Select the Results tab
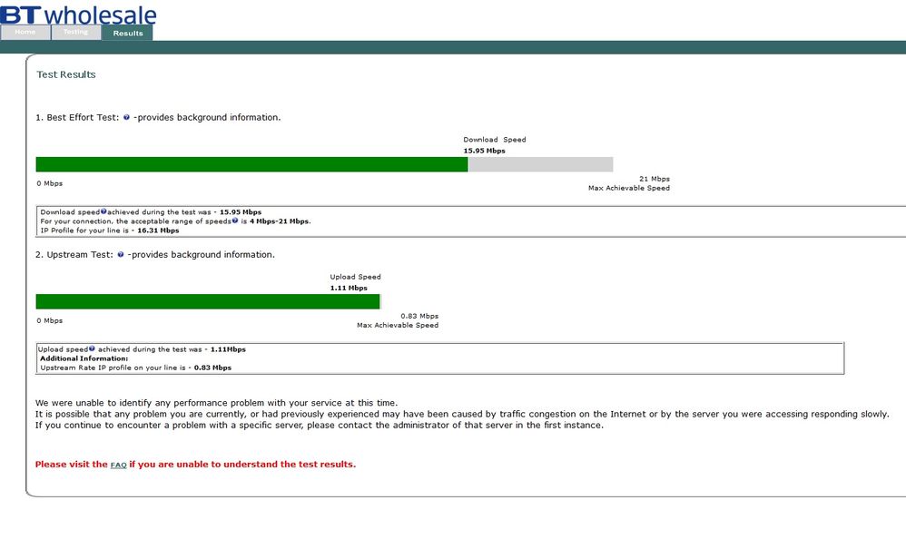This screenshot has width=906, height=549. click(128, 33)
